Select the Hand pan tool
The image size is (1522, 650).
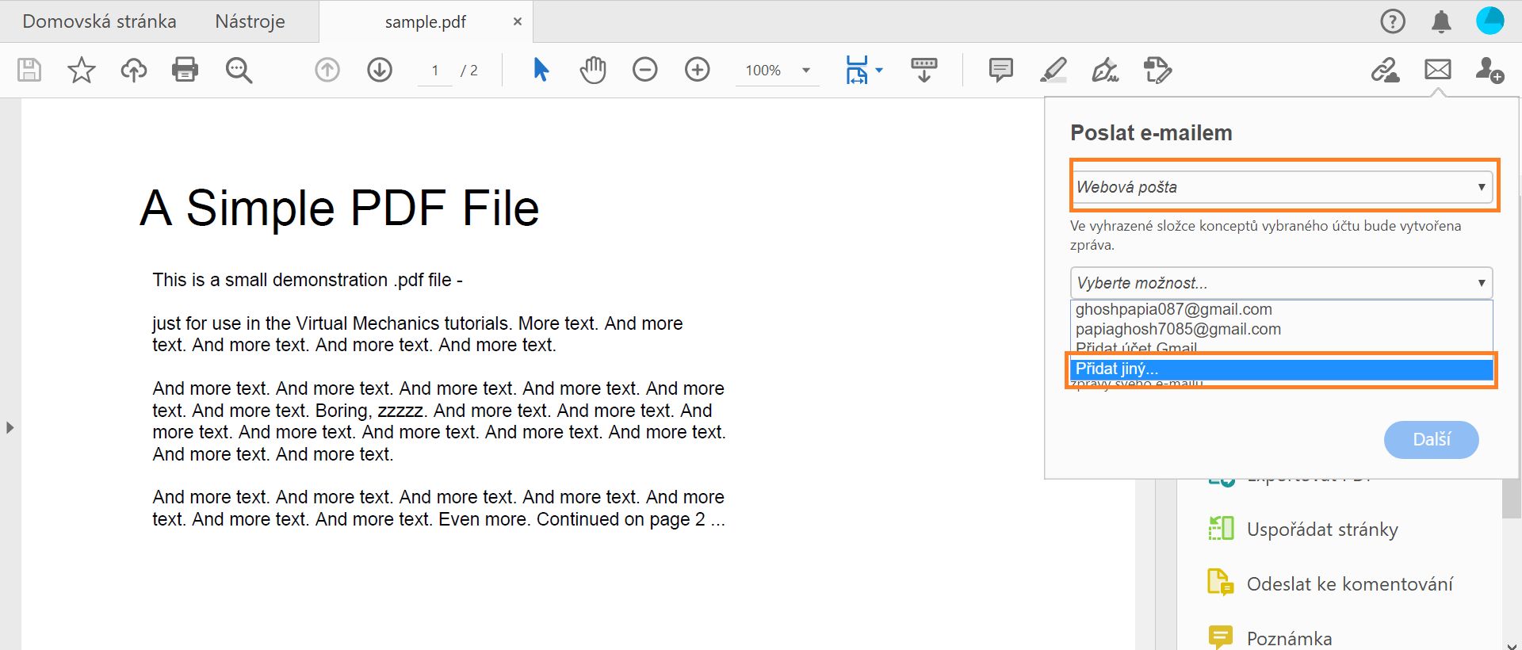tap(592, 70)
